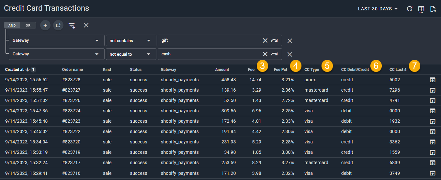Click redo arrow in 'cash' filter field
The height and width of the screenshot is (180, 441).
point(274,54)
